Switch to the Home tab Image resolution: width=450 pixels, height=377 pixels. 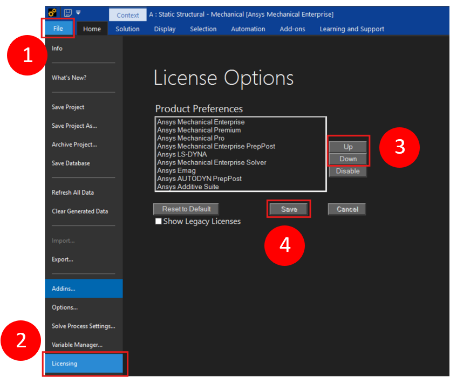tap(92, 29)
